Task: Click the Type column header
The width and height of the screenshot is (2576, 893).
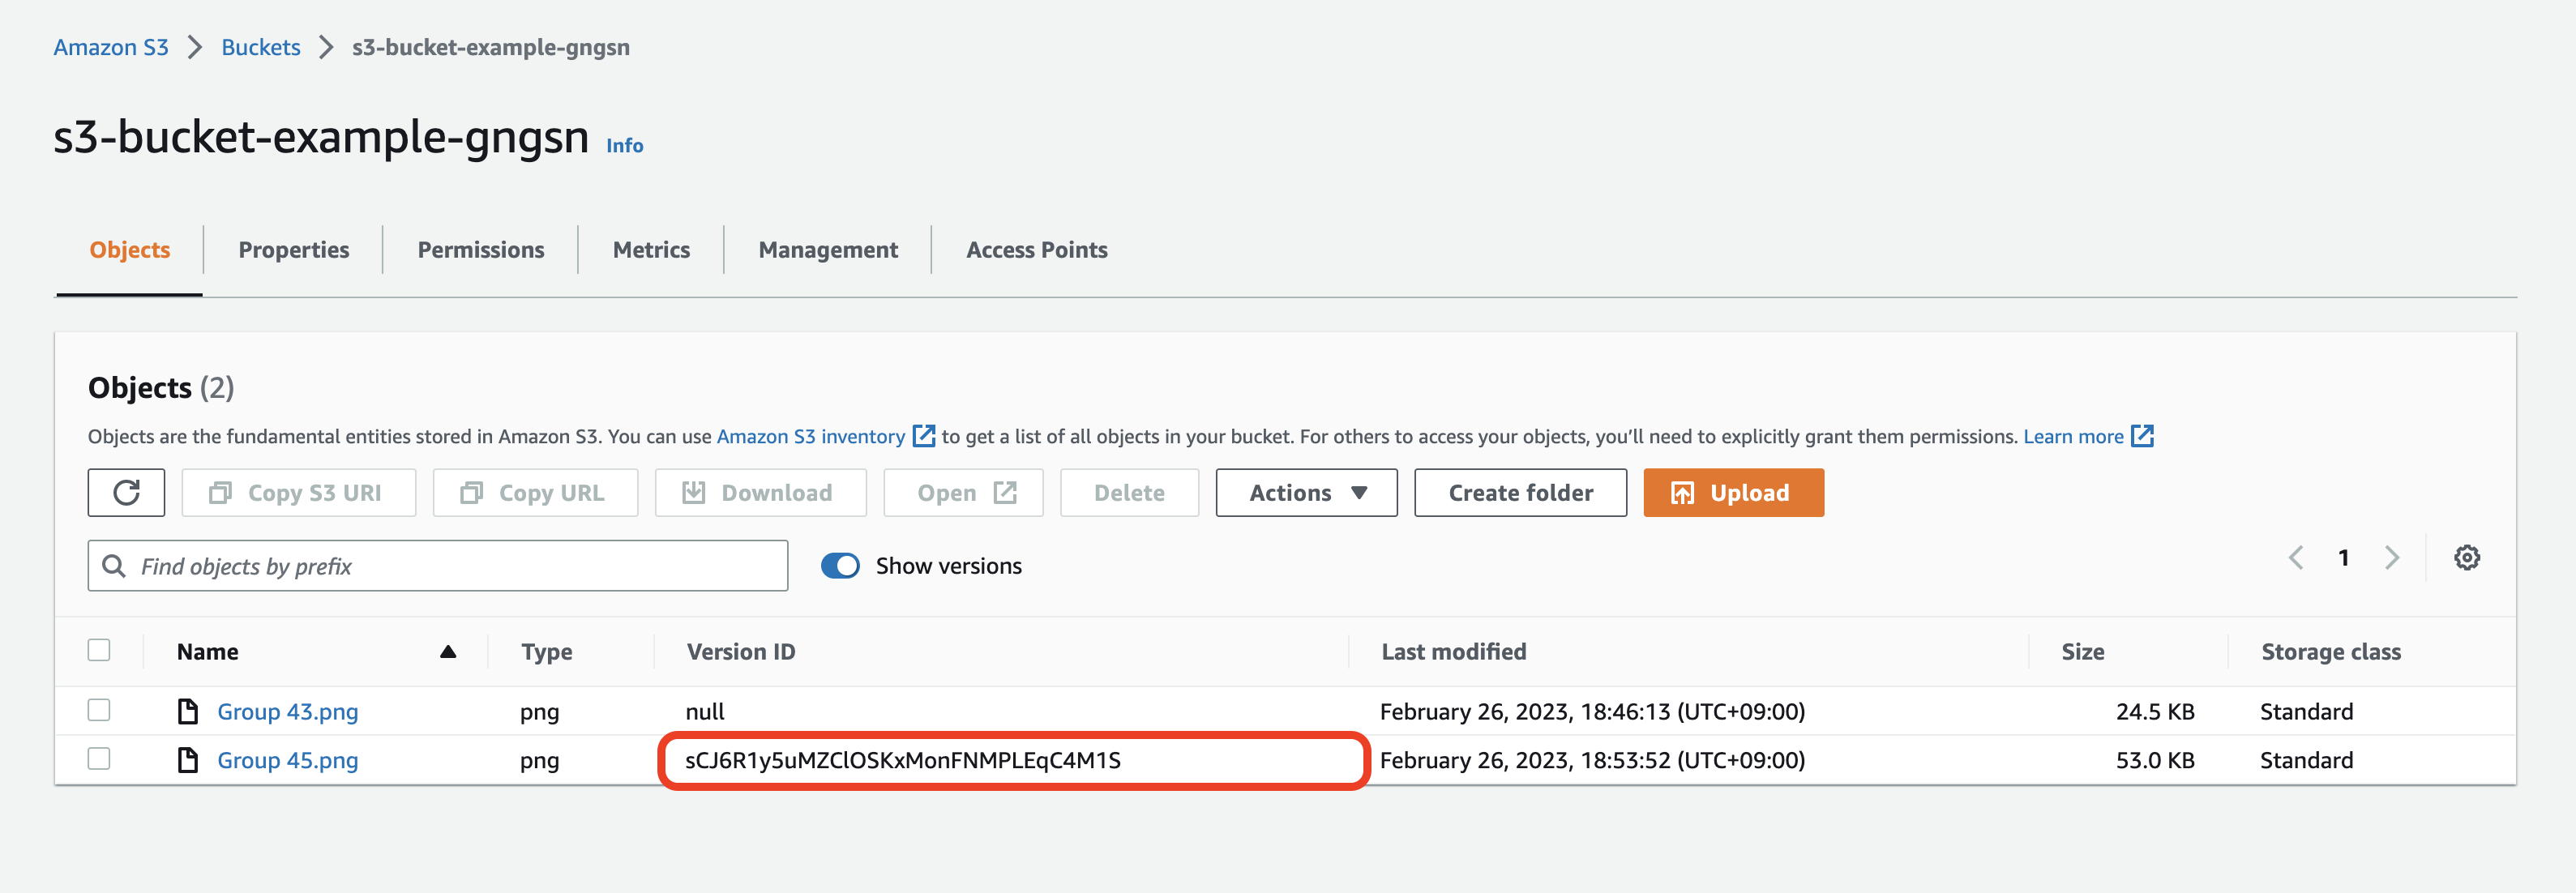Action: (x=547, y=652)
